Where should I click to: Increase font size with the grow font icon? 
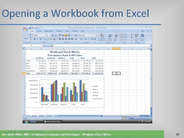(53, 35)
